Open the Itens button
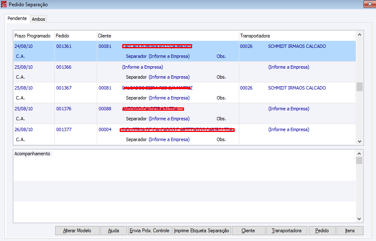 coord(350,231)
